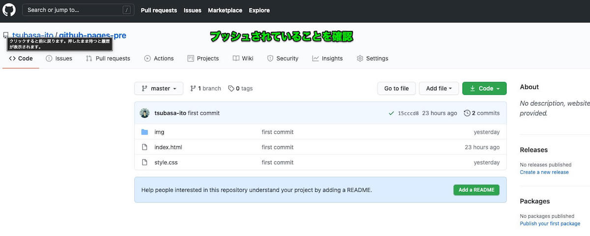Click the Releases heading

point(534,150)
